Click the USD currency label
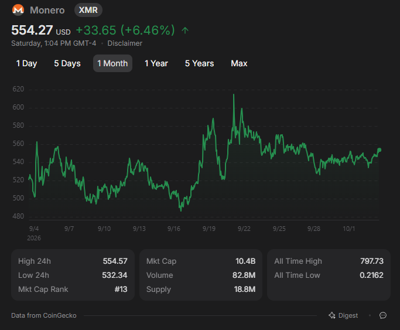Screen dimensions: 400x330 tap(63, 32)
